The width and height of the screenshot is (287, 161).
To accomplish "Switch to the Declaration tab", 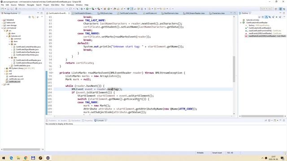I will tap(74, 121).
